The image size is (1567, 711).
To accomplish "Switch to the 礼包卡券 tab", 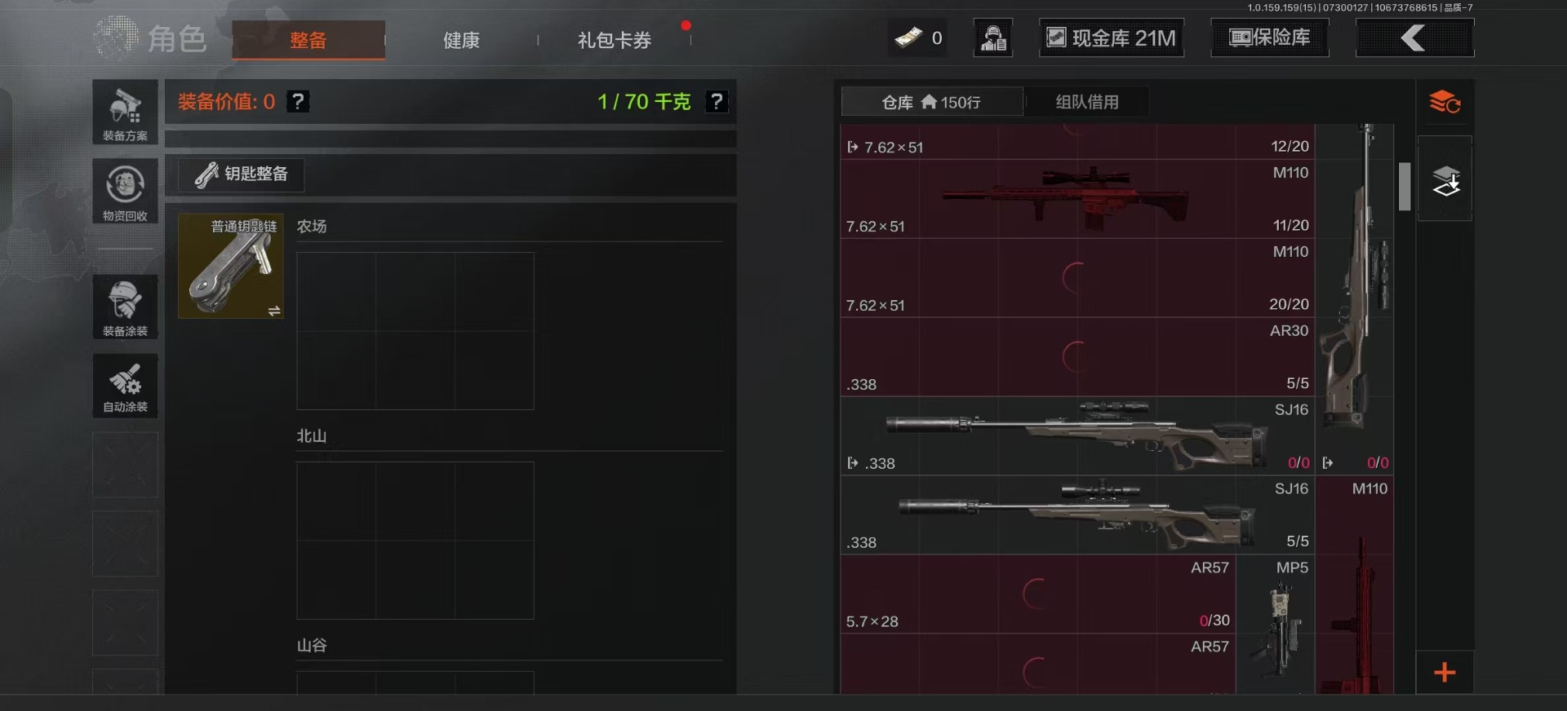I will [615, 40].
